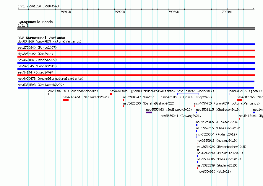The height and width of the screenshot is (186, 263).
Task: Open esv34144 (Gusev2009) variant
Action: (35, 72)
